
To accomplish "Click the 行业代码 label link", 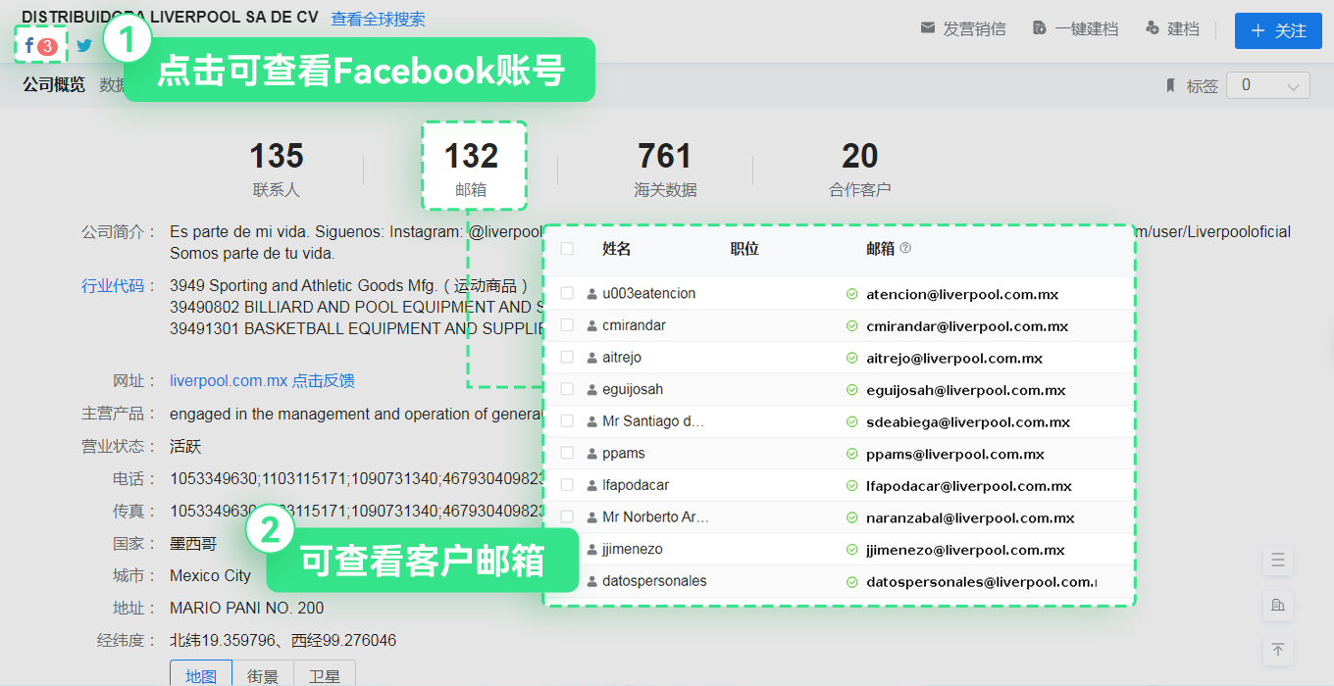I will [112, 286].
